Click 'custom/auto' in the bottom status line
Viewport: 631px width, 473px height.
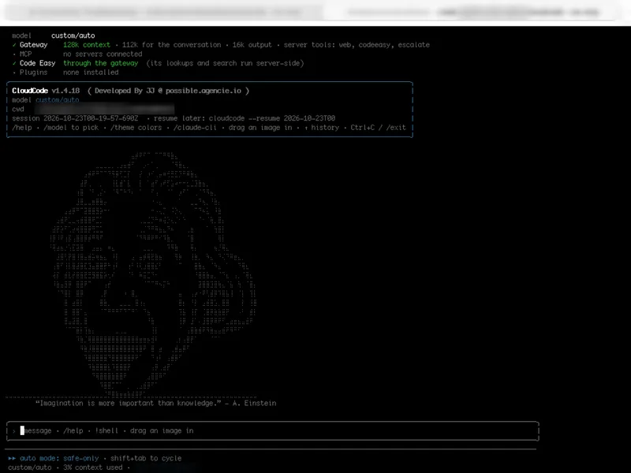tap(30, 467)
